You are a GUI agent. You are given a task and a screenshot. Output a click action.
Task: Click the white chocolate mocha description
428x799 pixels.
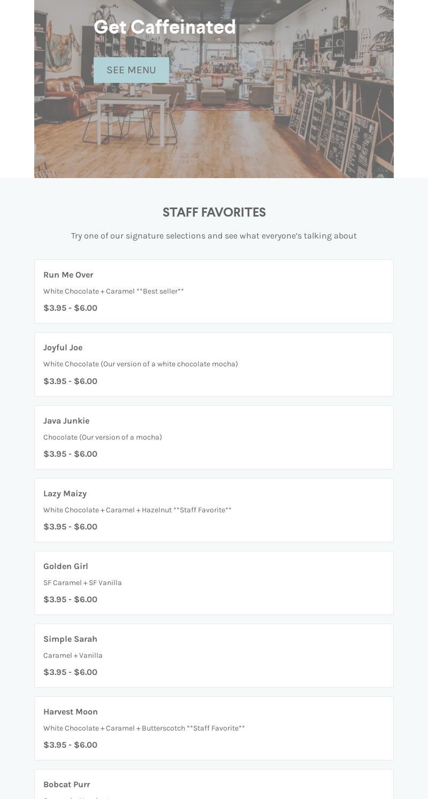pos(140,364)
